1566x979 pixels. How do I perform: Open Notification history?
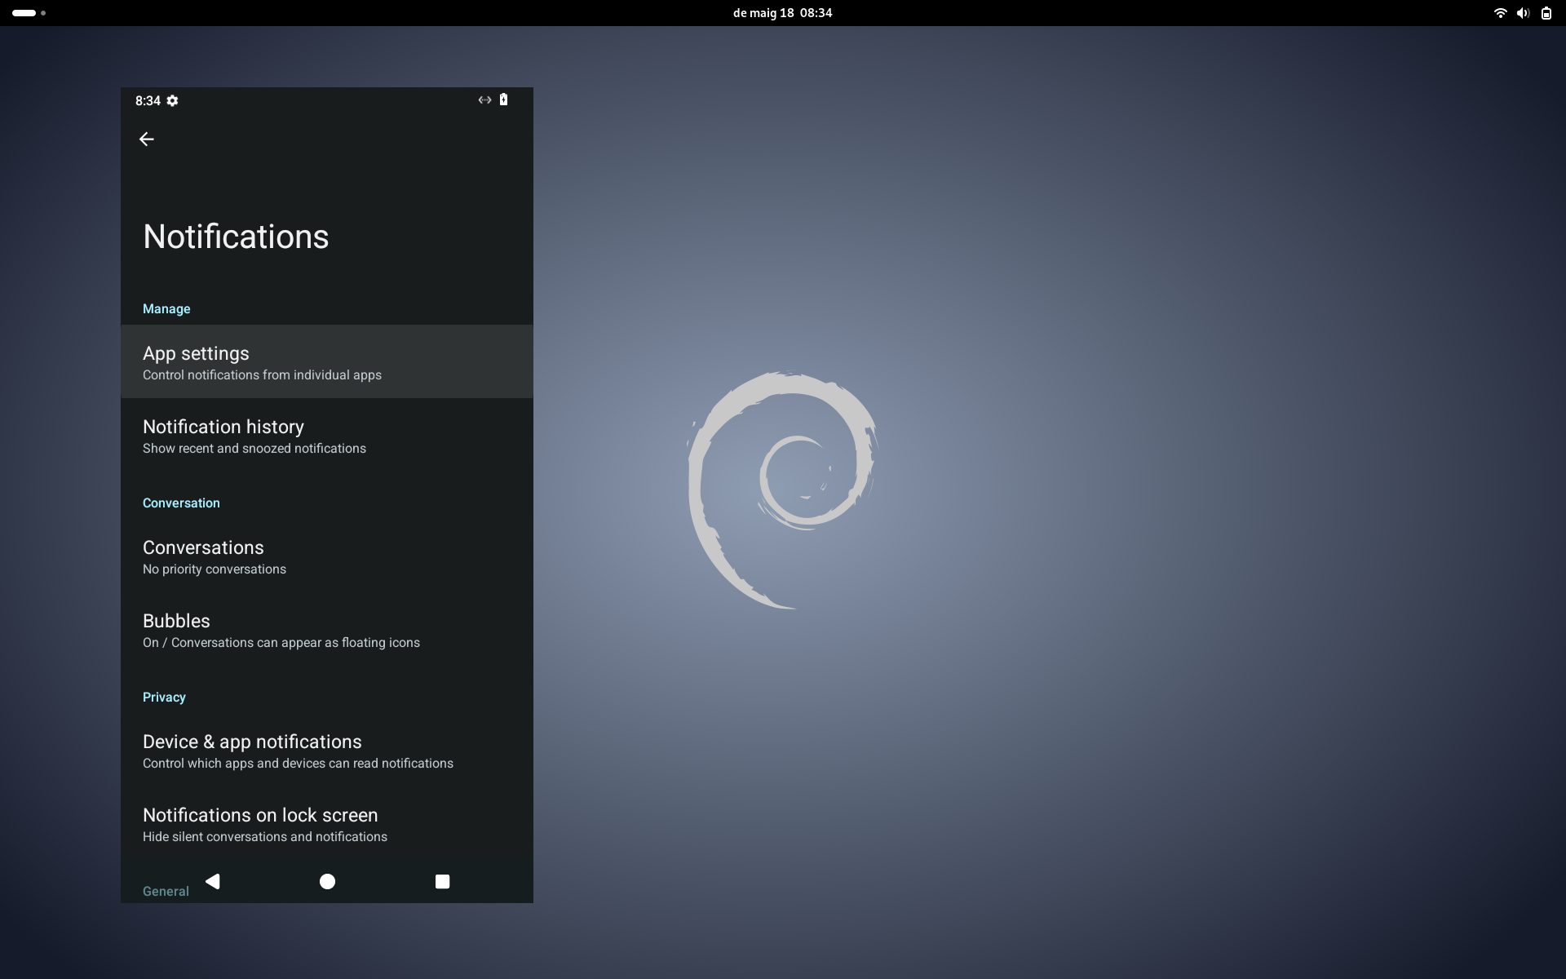[x=327, y=435]
